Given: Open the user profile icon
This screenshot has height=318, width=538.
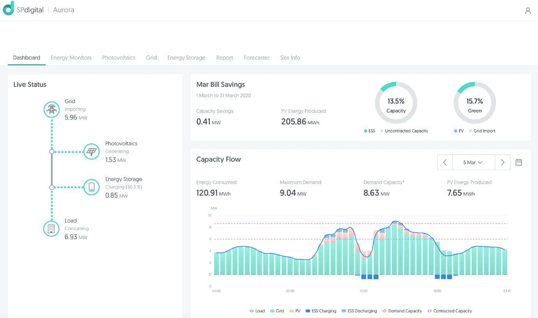Looking at the screenshot, I should [527, 11].
